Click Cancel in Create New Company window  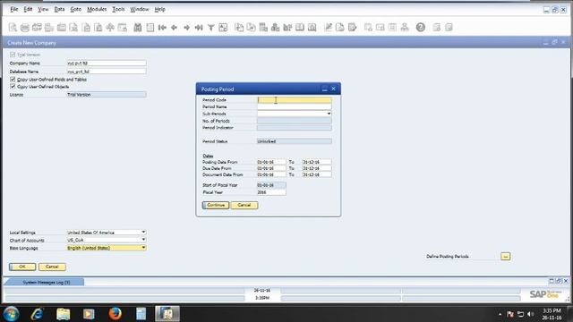tap(52, 267)
